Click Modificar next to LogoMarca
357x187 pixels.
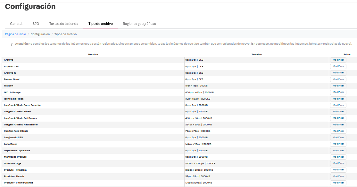[x=338, y=144]
